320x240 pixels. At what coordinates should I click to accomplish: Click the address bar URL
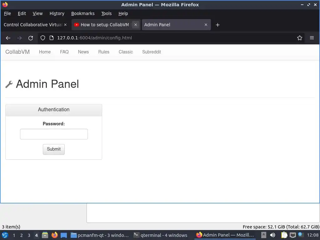[94, 38]
